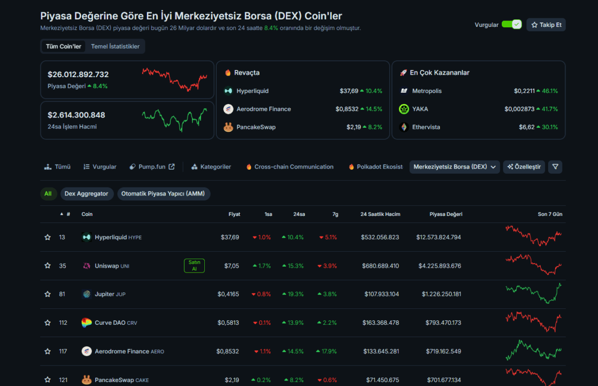The height and width of the screenshot is (386, 598).
Task: Select the Tümü category tab
Action: 57,167
